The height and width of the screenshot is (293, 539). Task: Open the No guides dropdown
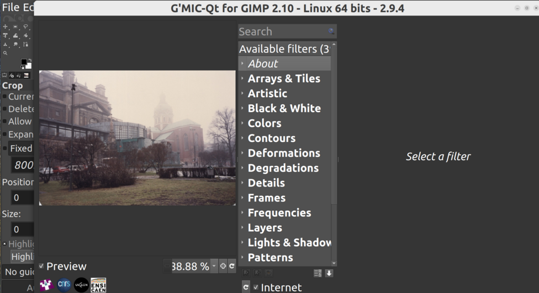pyautogui.click(x=18, y=271)
